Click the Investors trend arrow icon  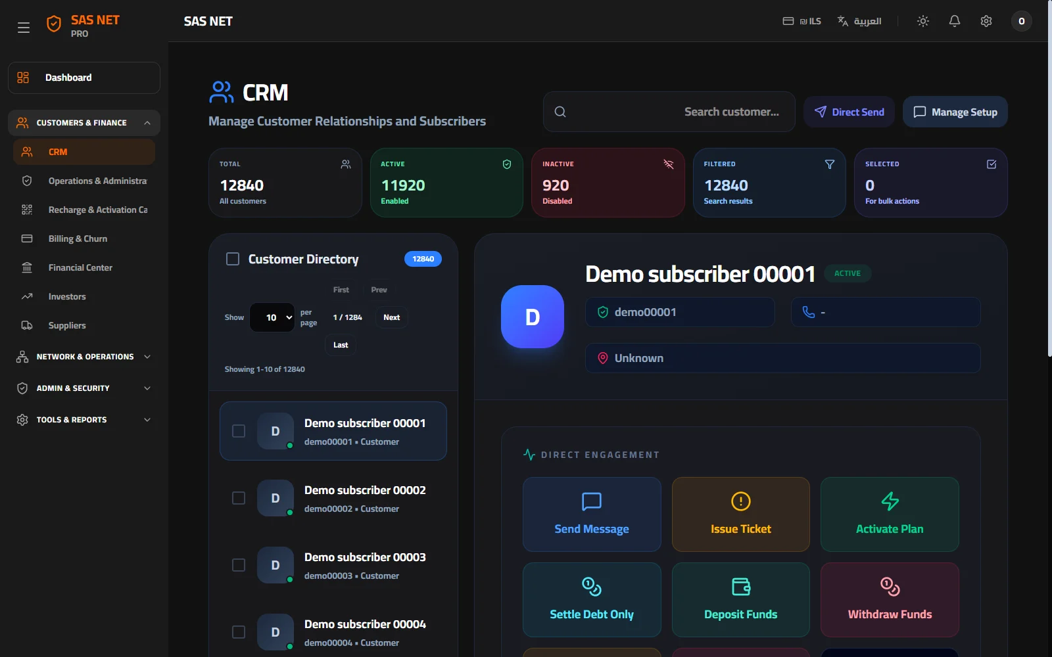[27, 296]
